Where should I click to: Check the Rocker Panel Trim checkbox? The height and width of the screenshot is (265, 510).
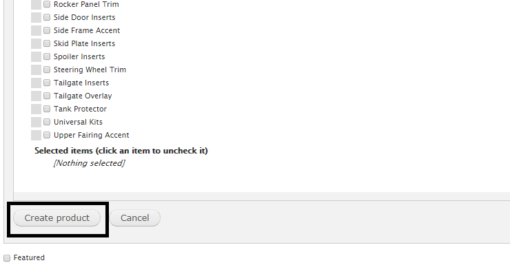[x=47, y=4]
